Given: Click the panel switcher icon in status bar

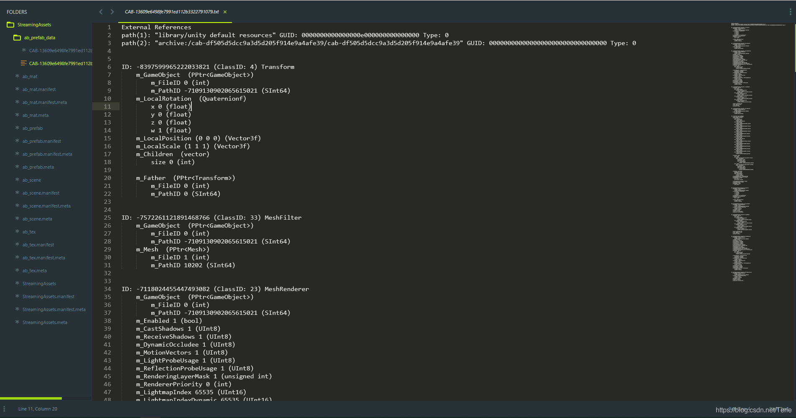Looking at the screenshot, I should pos(4,409).
